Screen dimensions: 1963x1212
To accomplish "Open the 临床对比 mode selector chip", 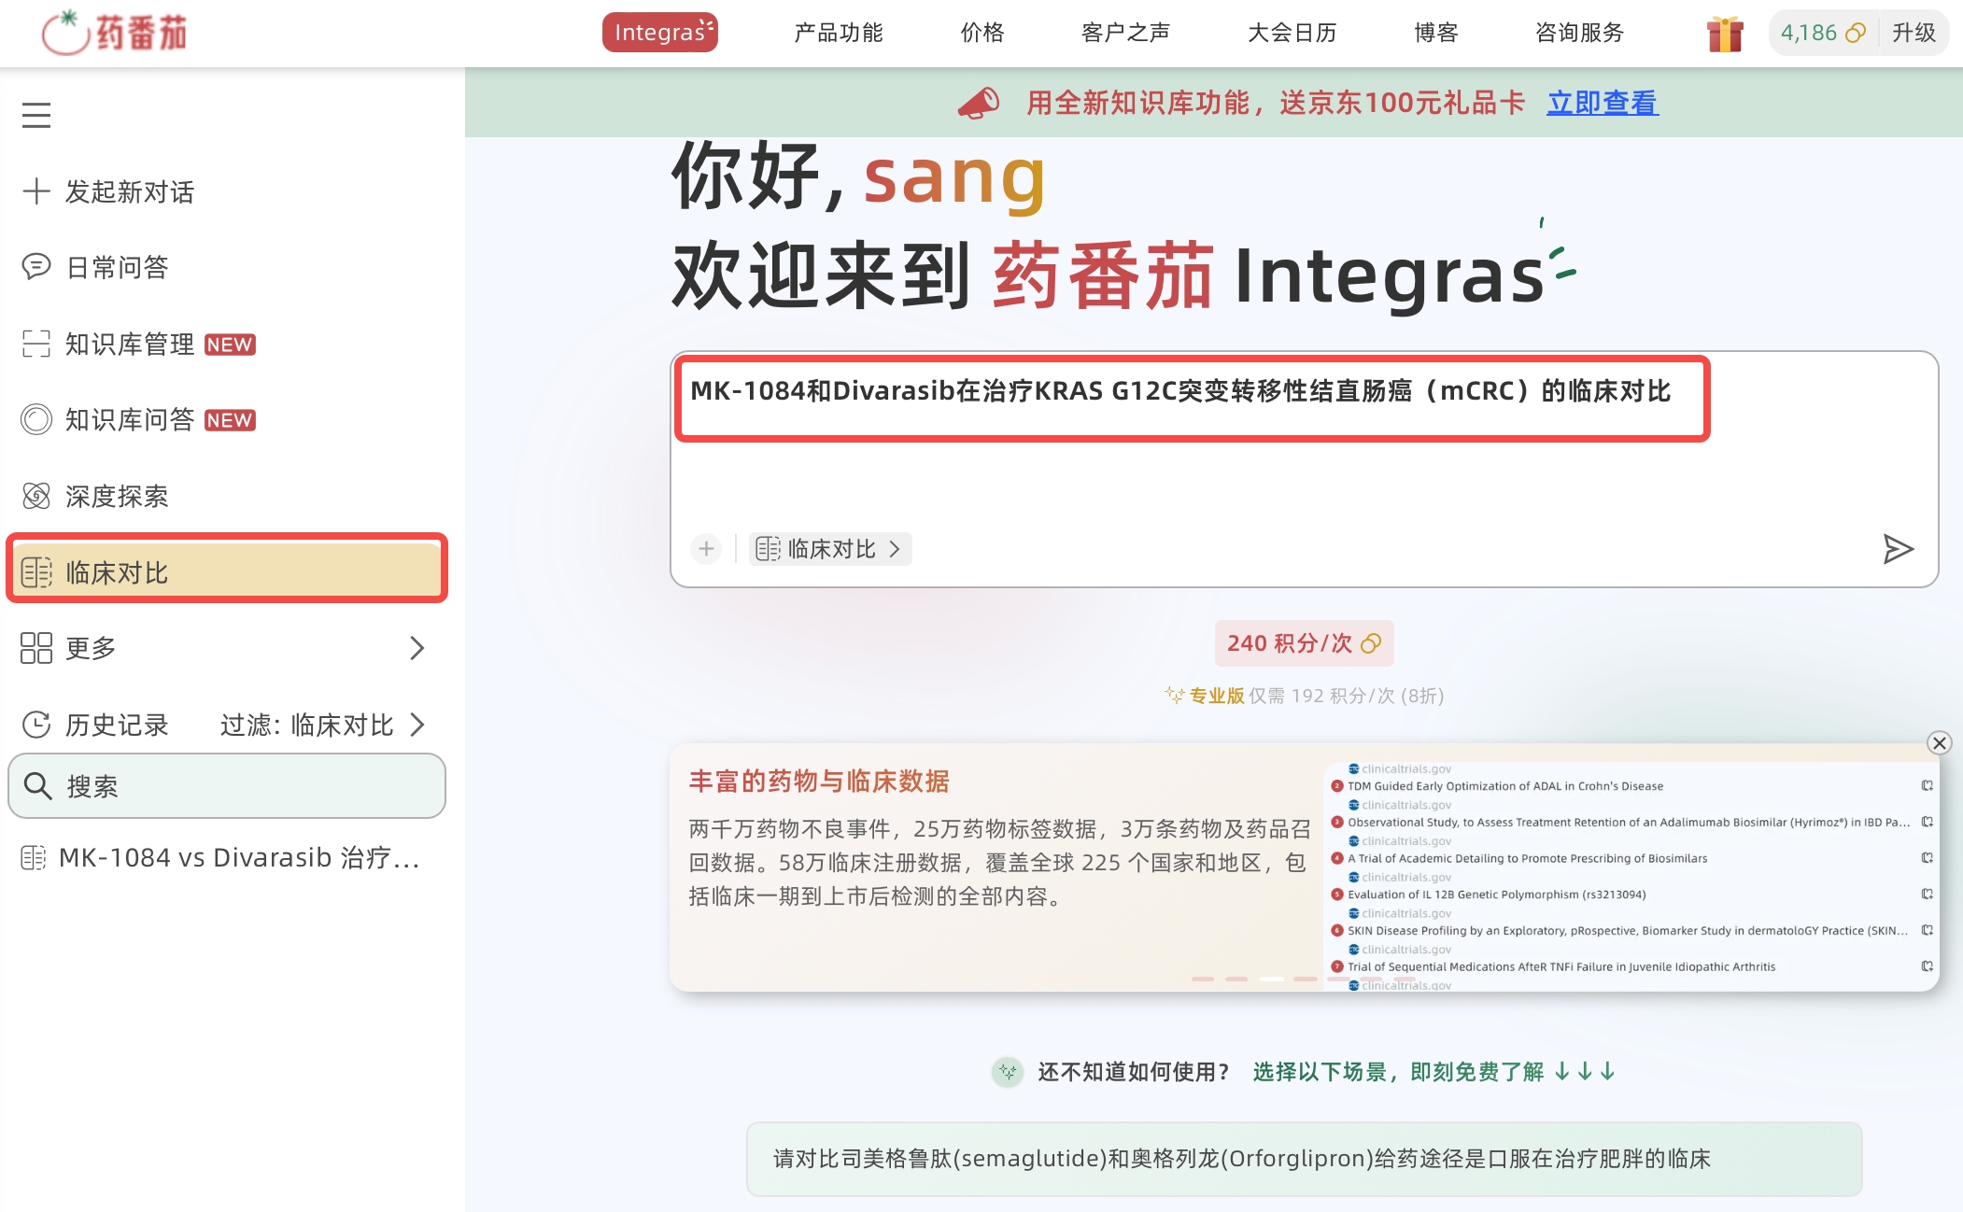I will click(830, 549).
